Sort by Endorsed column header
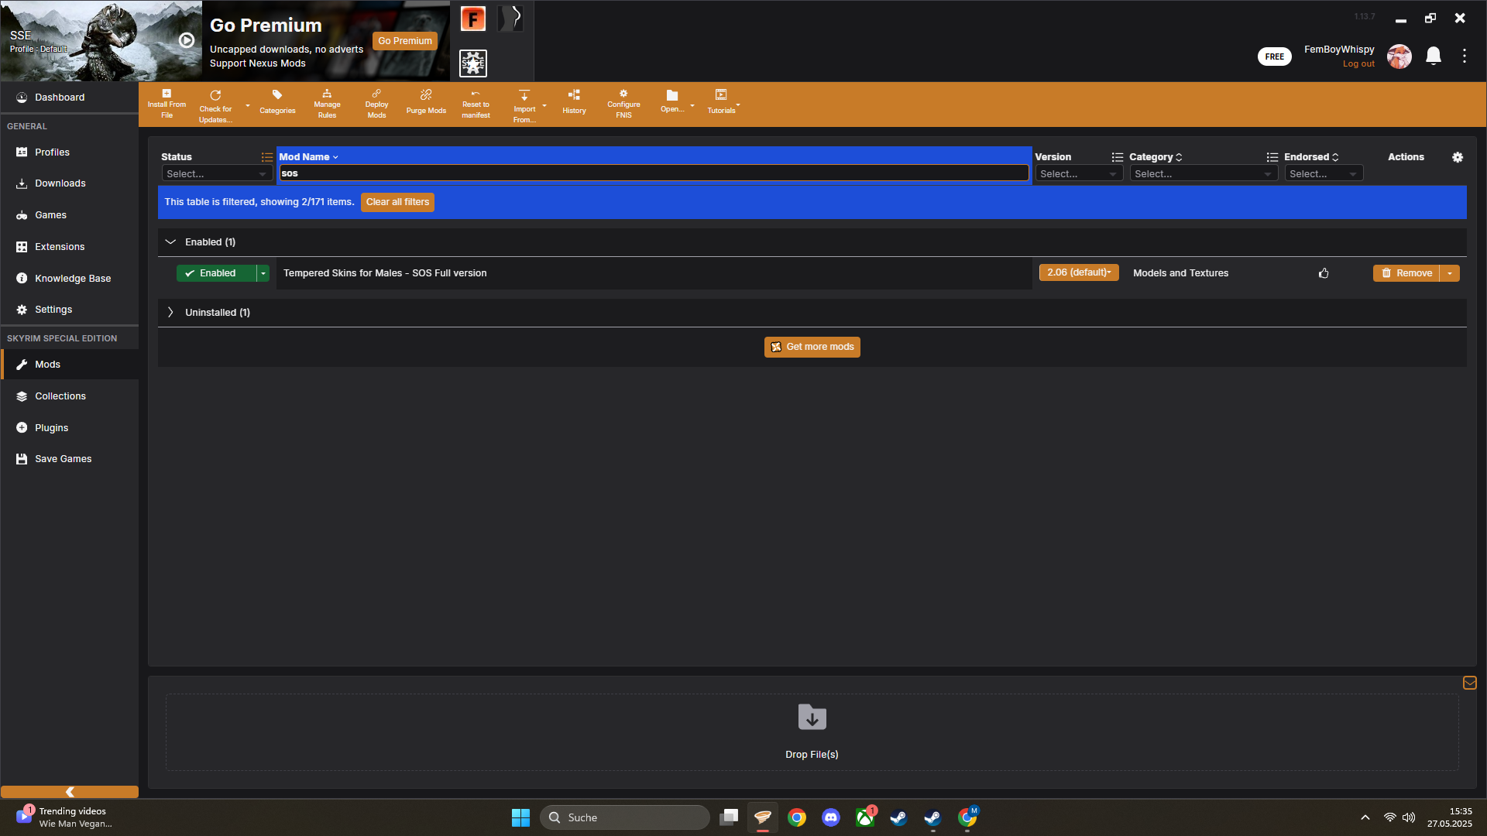Image resolution: width=1487 pixels, height=836 pixels. point(1311,157)
